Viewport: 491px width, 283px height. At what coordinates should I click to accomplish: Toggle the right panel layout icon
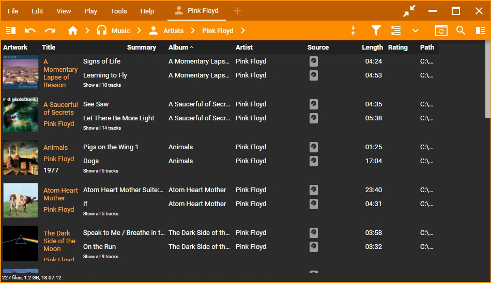point(480,30)
